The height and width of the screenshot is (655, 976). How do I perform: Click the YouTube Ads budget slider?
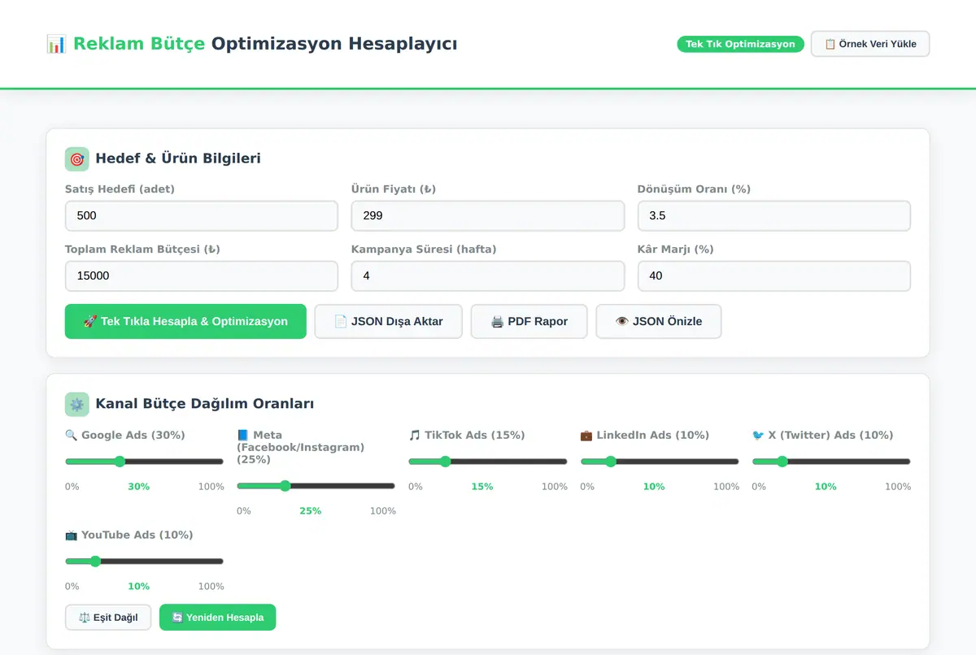coord(144,562)
